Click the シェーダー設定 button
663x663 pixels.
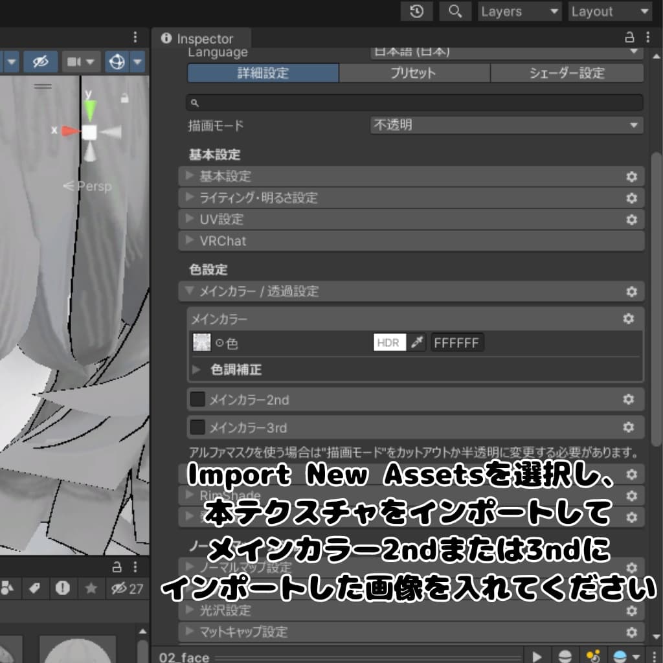[x=567, y=73]
